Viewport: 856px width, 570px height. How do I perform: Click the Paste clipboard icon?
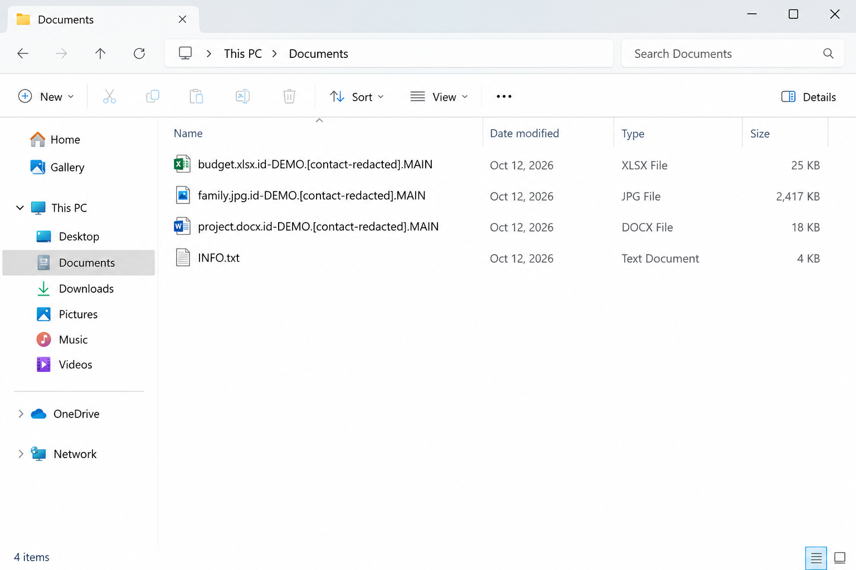pyautogui.click(x=196, y=97)
